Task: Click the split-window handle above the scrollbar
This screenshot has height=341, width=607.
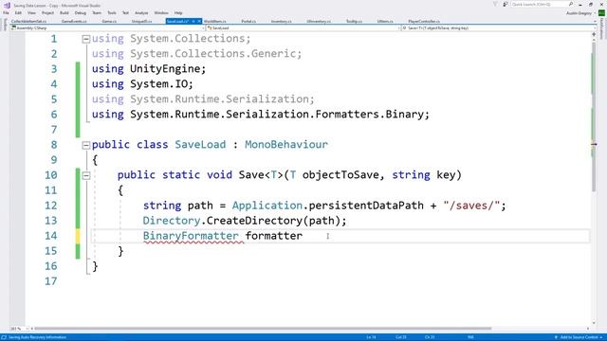Action: coord(594,35)
